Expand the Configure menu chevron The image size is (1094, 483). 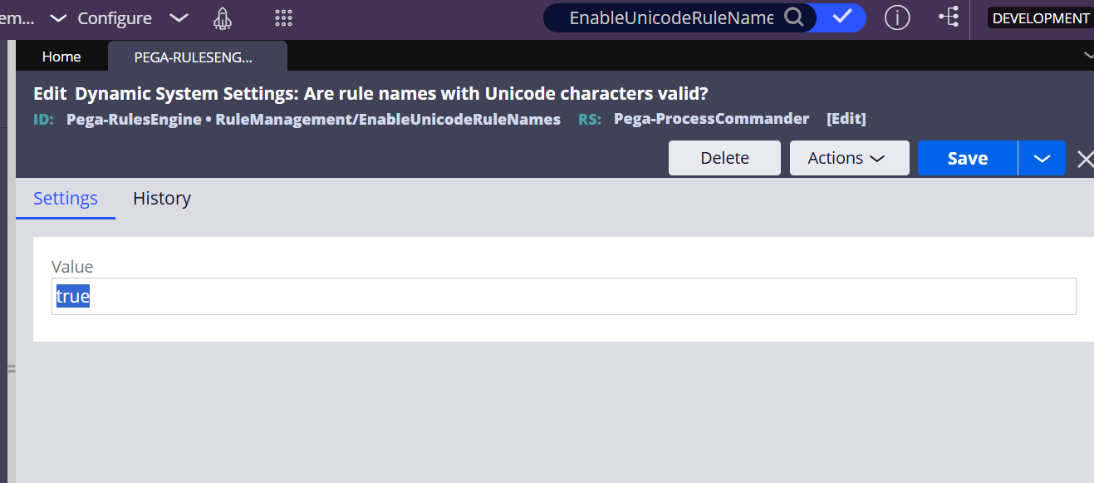[178, 18]
